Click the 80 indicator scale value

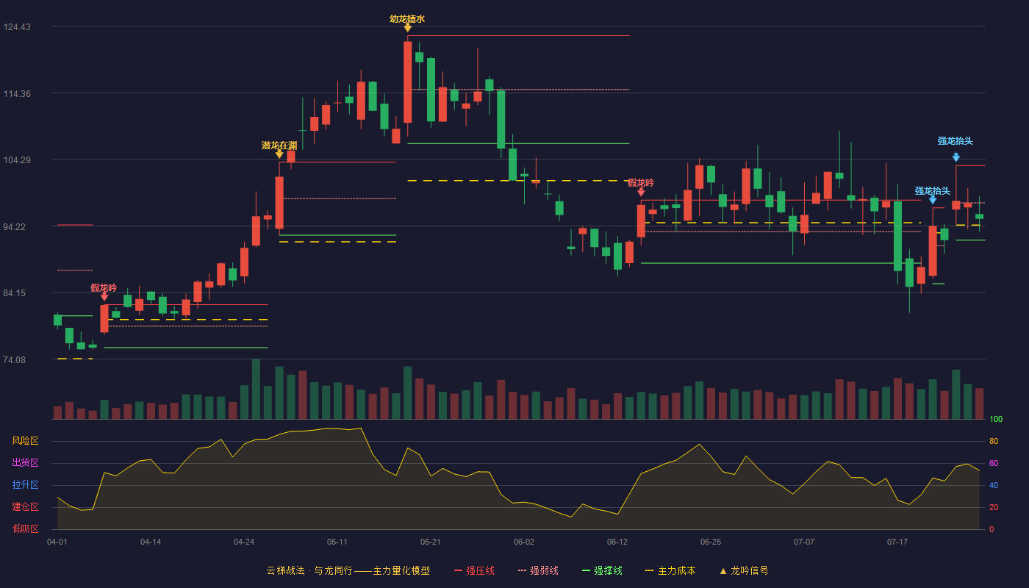[x=994, y=442]
